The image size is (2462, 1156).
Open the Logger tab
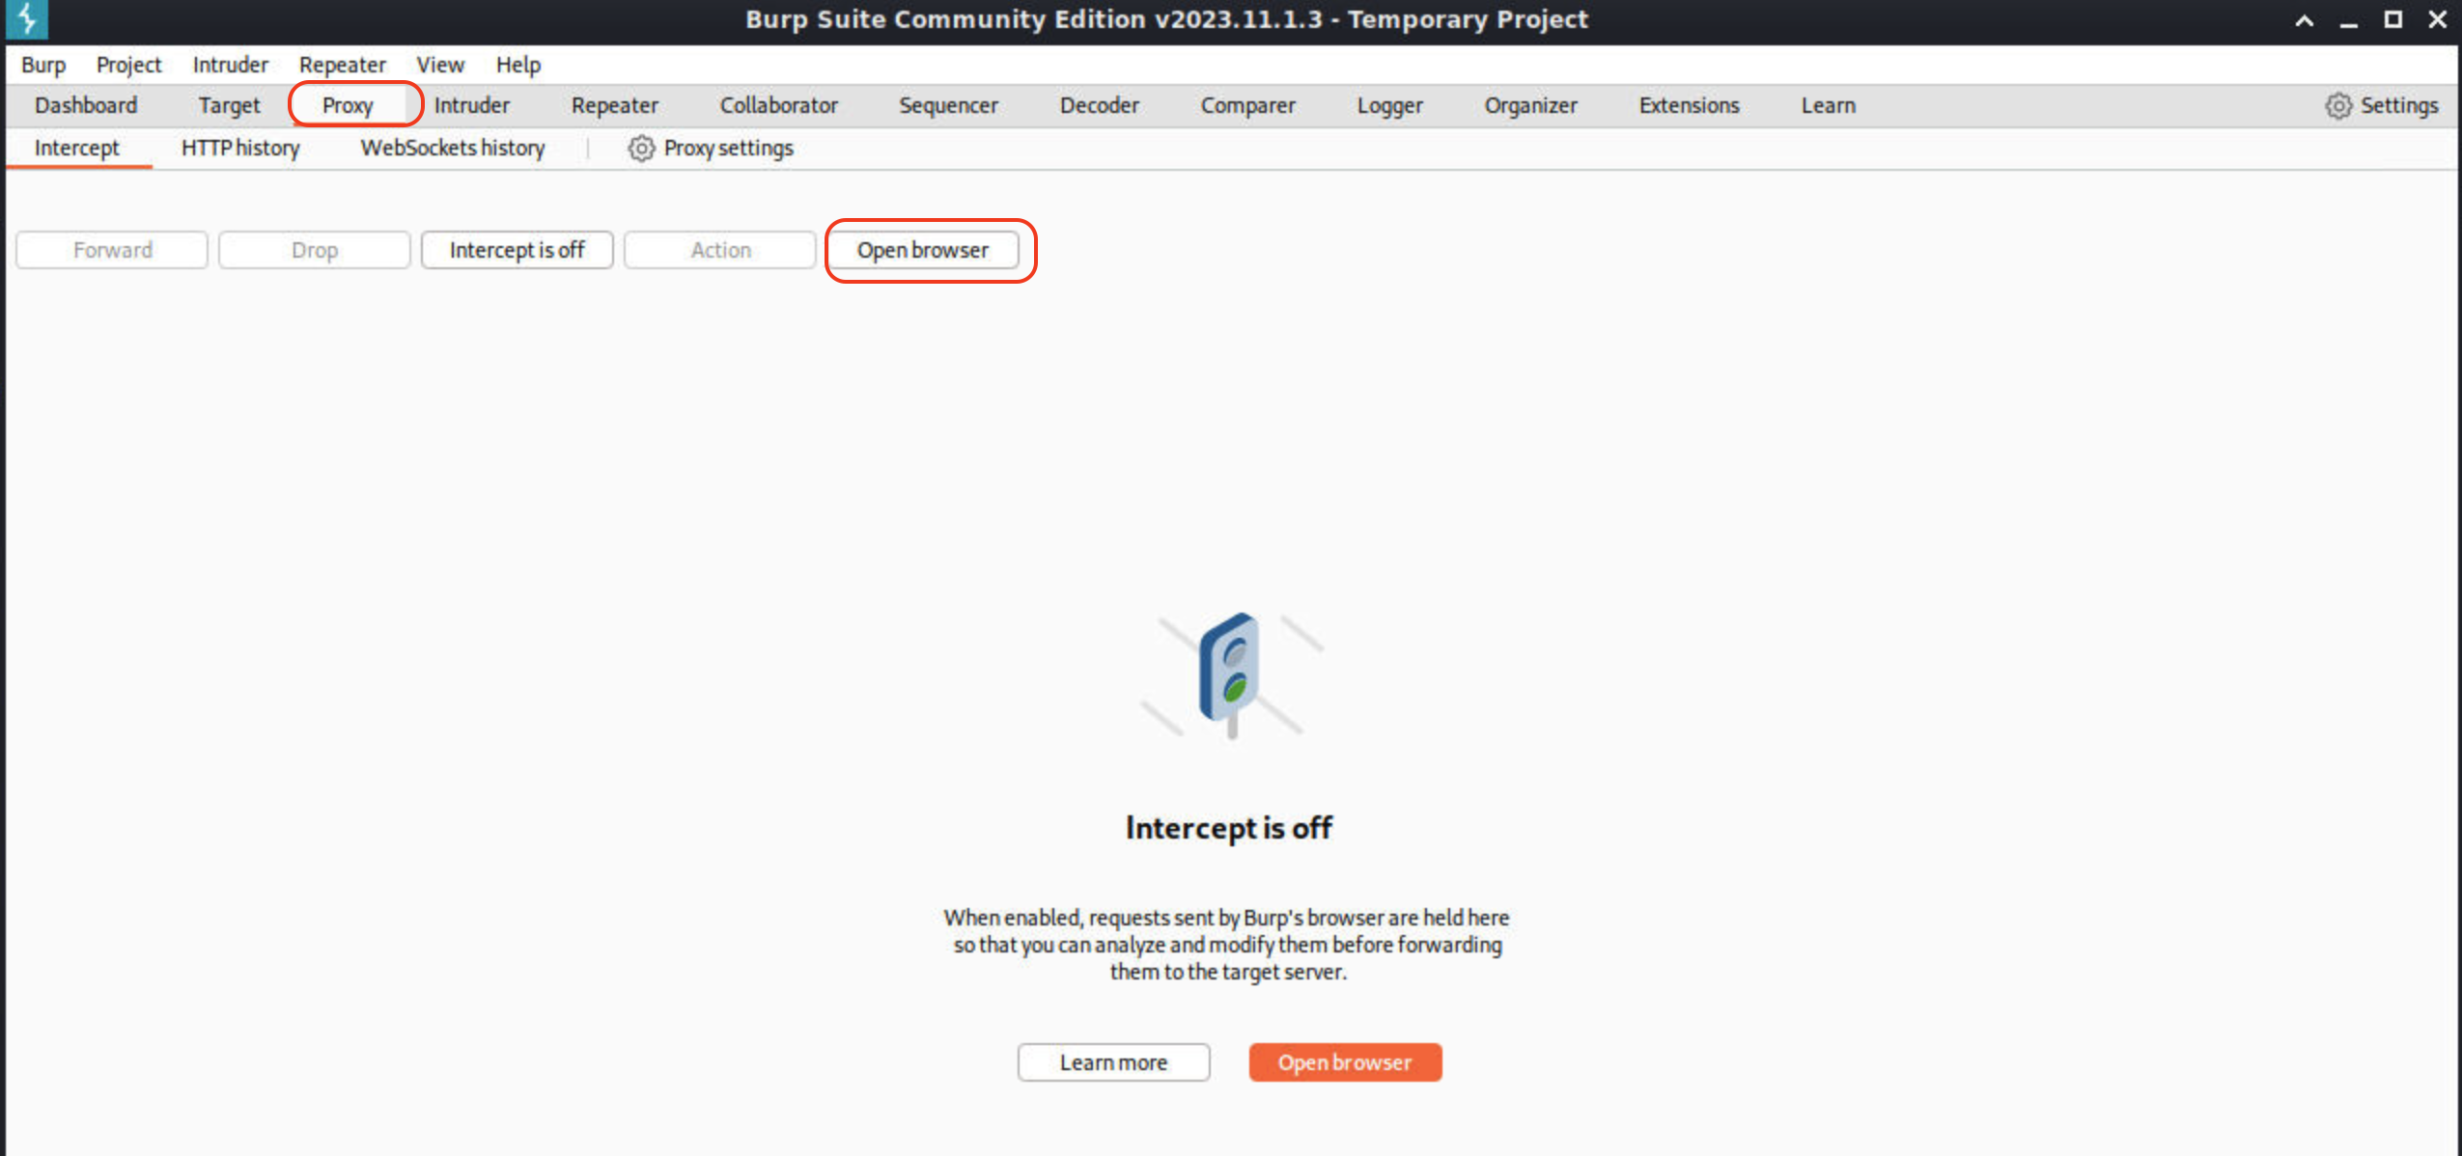coord(1389,105)
